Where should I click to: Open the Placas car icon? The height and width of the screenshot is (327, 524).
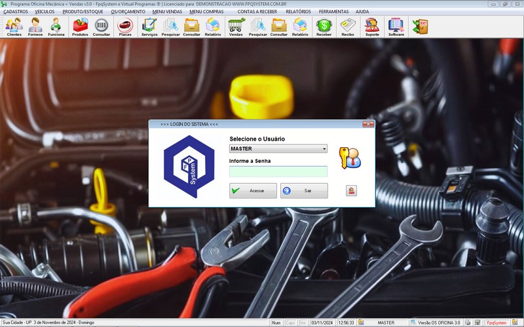click(x=125, y=27)
